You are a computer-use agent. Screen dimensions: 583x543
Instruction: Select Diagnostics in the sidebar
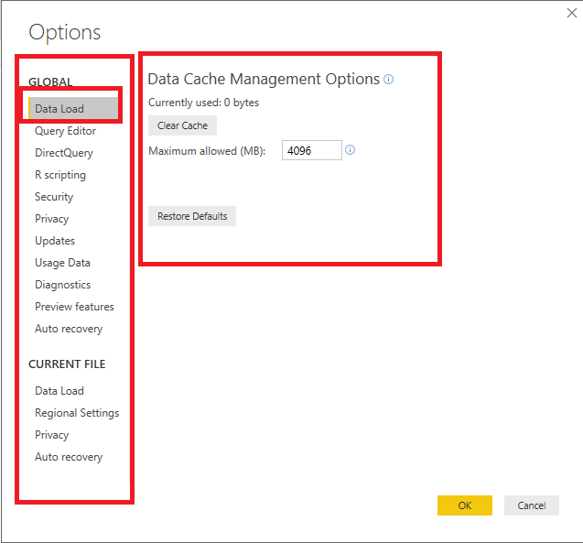click(x=63, y=285)
